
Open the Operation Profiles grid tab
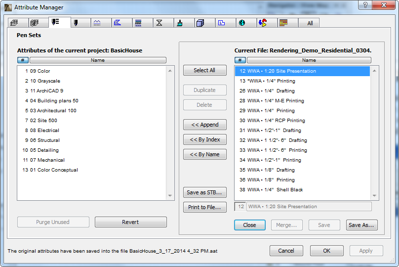pyautogui.click(x=288, y=23)
